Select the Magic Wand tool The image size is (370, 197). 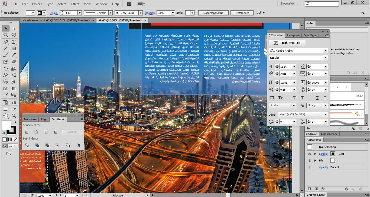6,35
